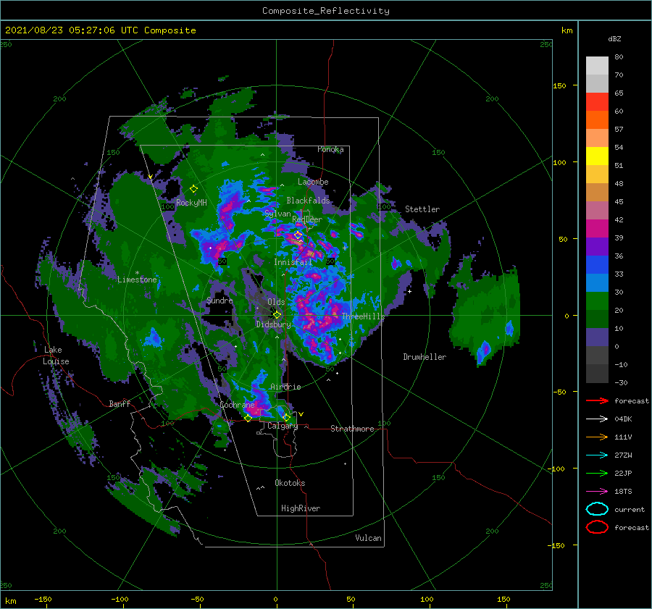Choose the magenta 18TS arrow legend icon
The width and height of the screenshot is (652, 609).
click(x=597, y=492)
